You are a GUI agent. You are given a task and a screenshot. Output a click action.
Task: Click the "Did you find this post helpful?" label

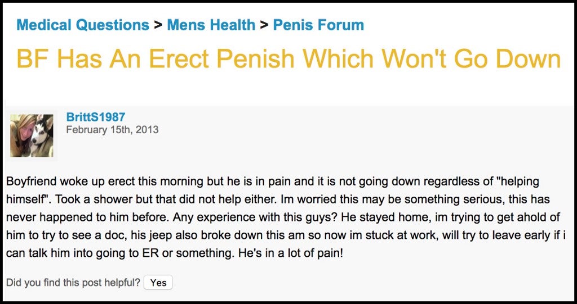coord(74,283)
